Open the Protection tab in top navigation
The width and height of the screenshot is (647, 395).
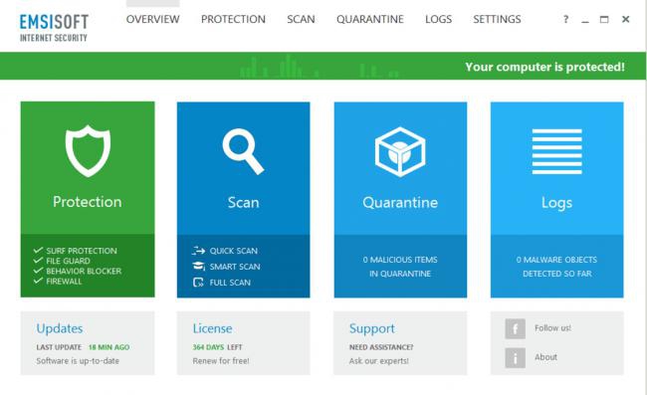[x=233, y=19]
